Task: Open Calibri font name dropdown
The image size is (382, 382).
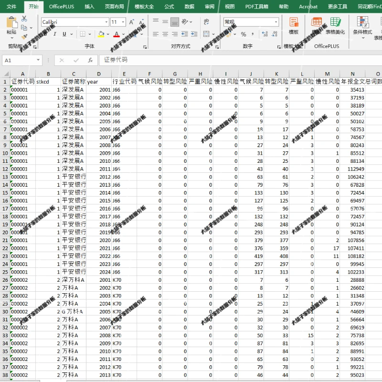Action: tap(106, 22)
